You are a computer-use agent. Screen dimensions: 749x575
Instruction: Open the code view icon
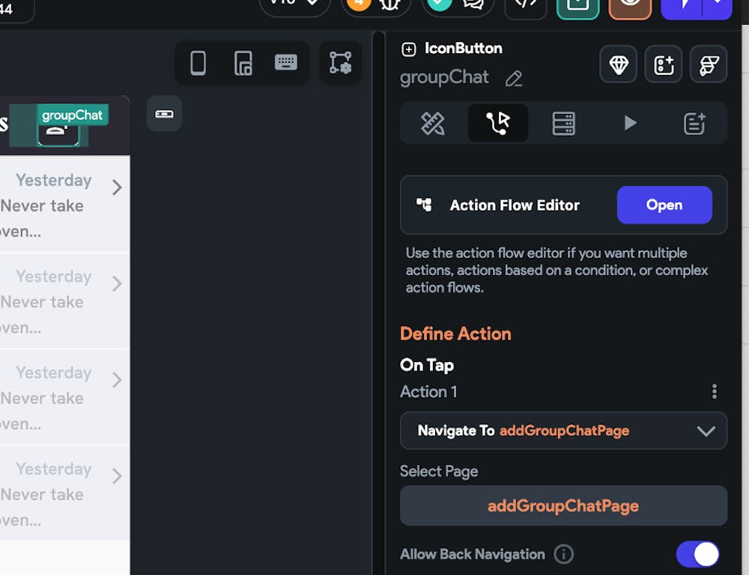(527, 4)
